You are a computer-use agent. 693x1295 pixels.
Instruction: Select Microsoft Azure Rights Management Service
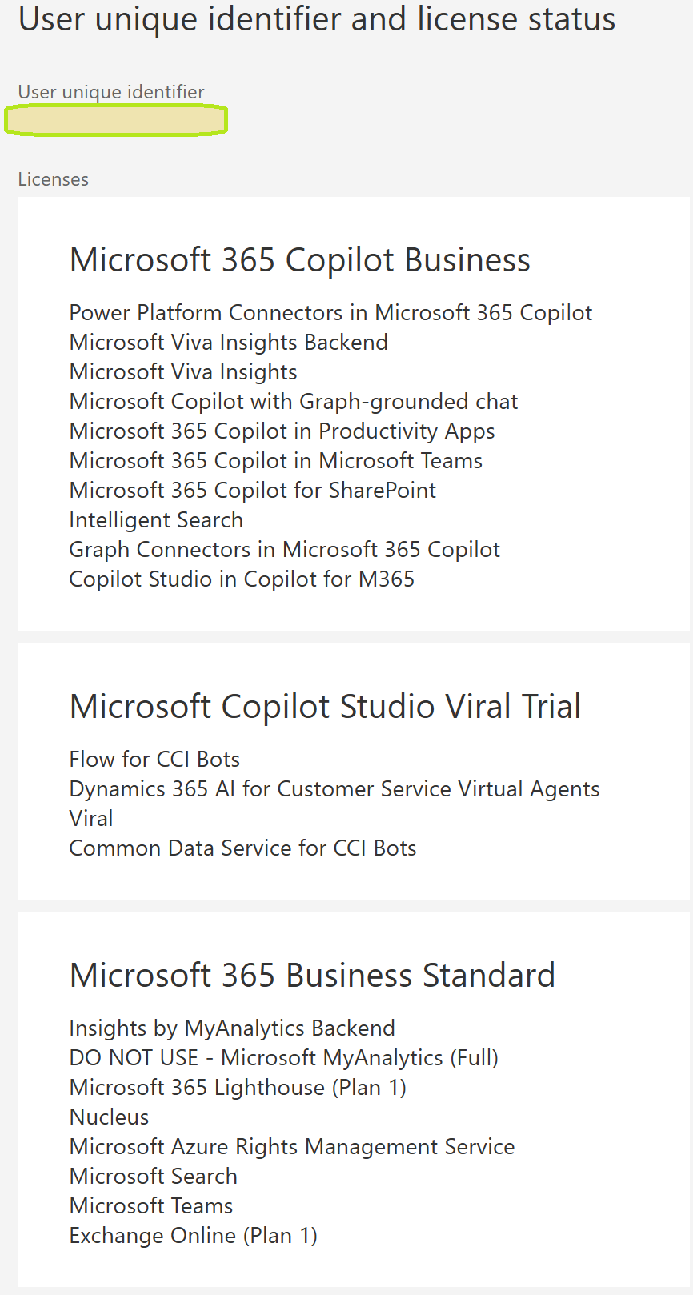(292, 1146)
